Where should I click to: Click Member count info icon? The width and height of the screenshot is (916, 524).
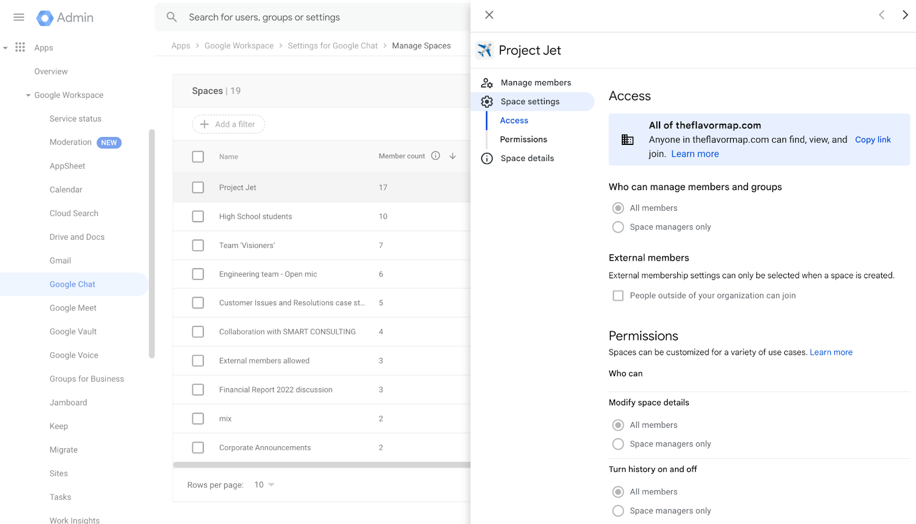[436, 156]
